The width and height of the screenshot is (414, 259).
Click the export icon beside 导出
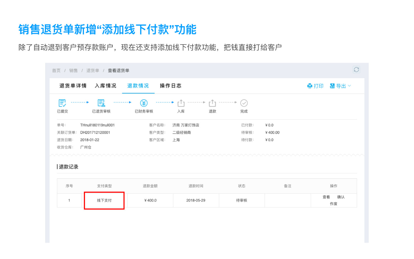click(x=332, y=86)
